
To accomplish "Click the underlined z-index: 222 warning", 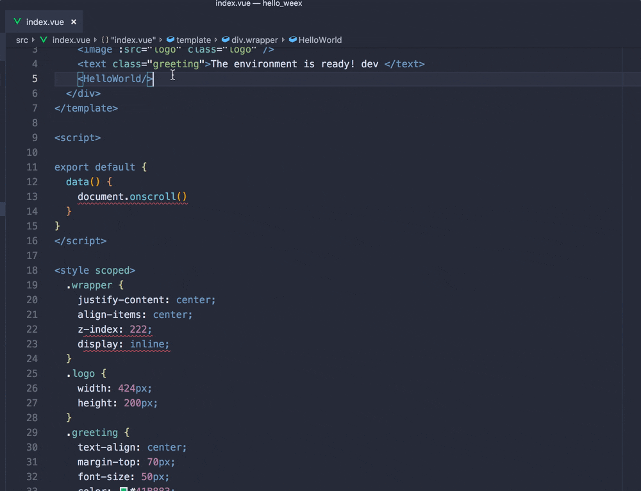I will [x=115, y=329].
